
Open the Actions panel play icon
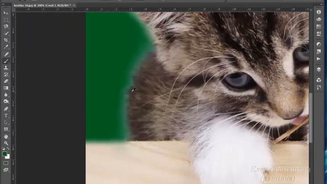point(319,59)
